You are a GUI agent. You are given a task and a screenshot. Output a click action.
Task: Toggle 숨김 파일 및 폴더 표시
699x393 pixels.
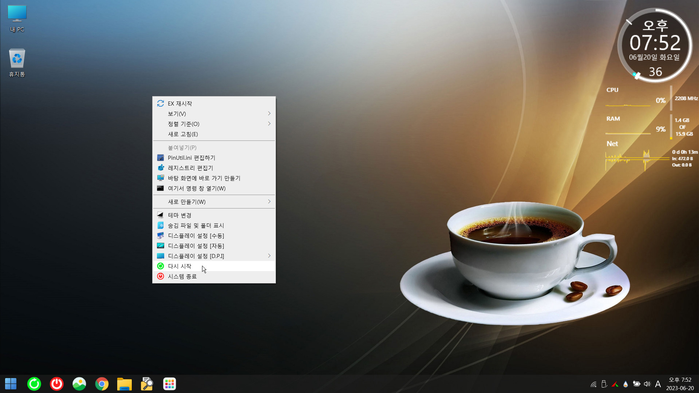[x=214, y=225]
